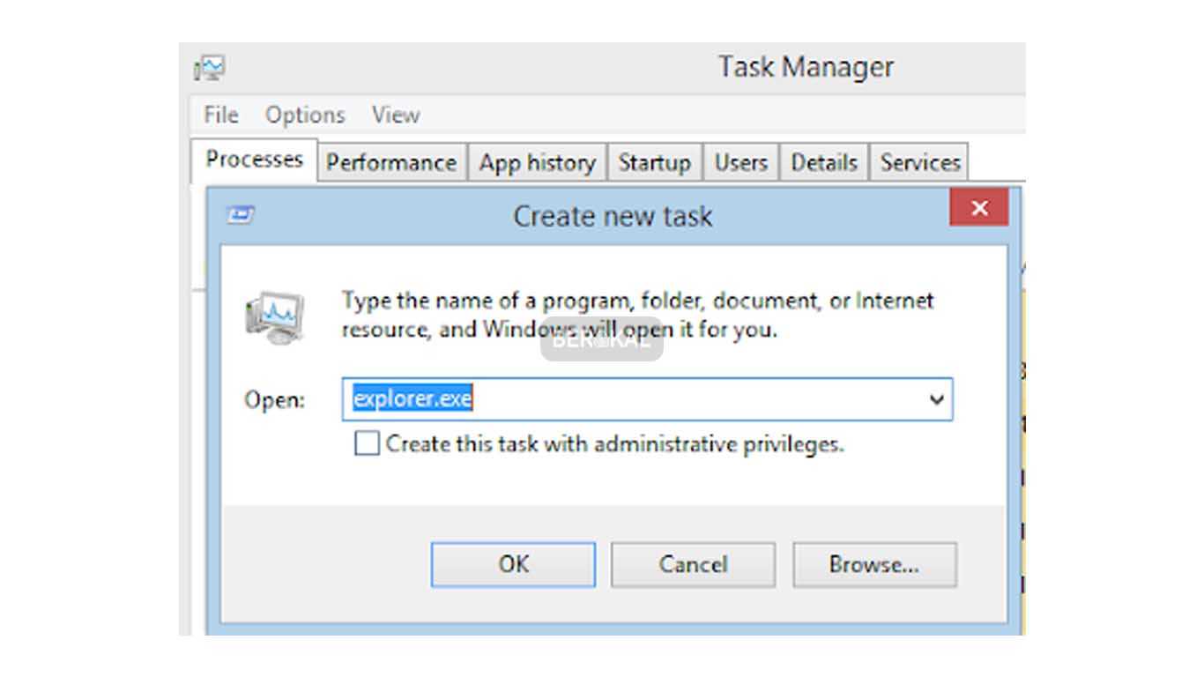Click the Create new task dialog icon

[241, 214]
